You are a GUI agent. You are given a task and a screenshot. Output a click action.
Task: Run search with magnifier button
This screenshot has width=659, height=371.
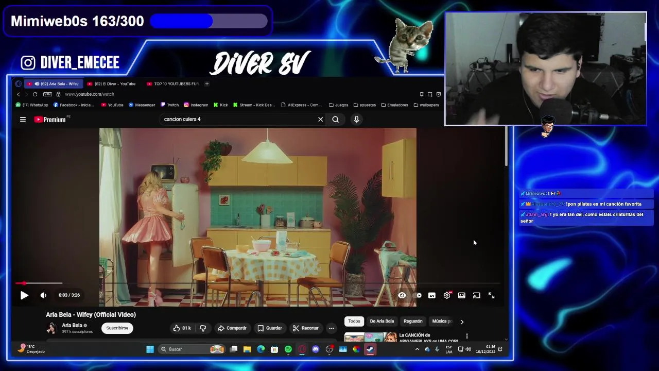click(x=336, y=119)
